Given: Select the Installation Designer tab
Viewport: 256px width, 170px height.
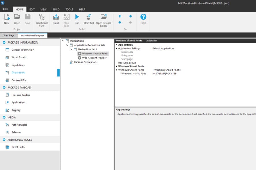Looking at the screenshot, I should 33,35.
